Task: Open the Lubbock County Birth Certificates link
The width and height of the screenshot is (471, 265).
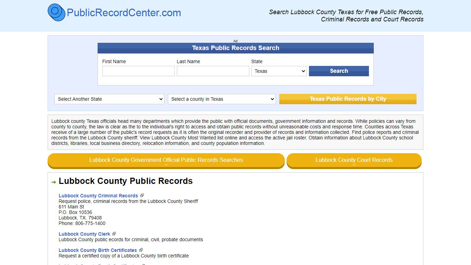Action: (x=98, y=250)
